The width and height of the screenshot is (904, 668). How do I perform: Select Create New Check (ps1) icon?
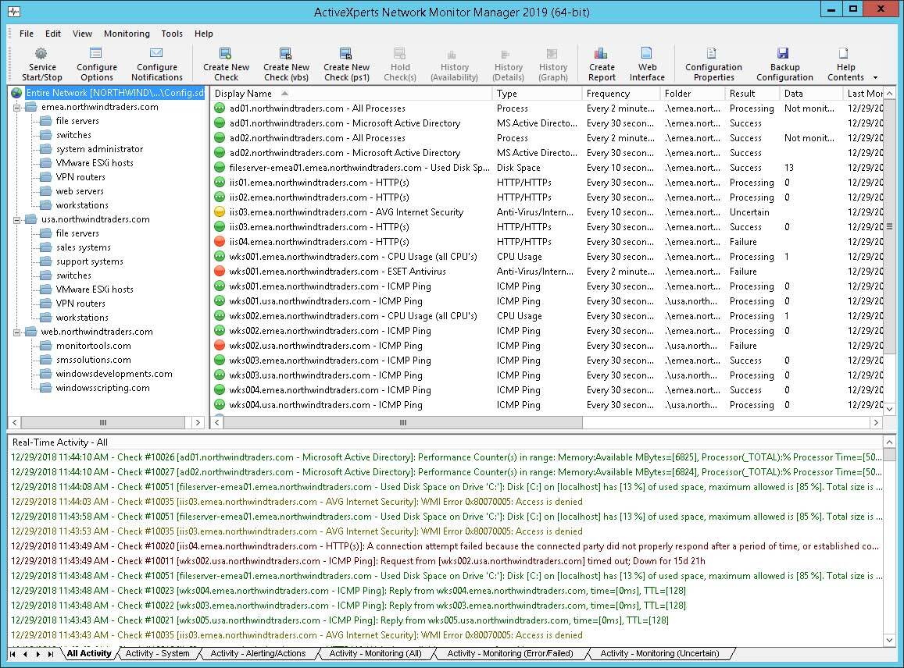pos(346,61)
